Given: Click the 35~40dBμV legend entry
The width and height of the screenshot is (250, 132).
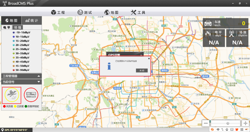Looking at the screenshot, I should pos(21,58).
